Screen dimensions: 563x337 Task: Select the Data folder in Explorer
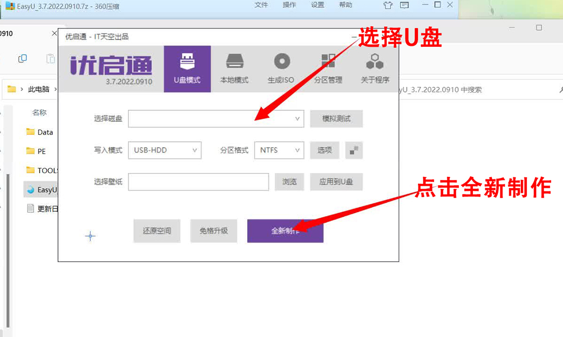pyautogui.click(x=40, y=132)
